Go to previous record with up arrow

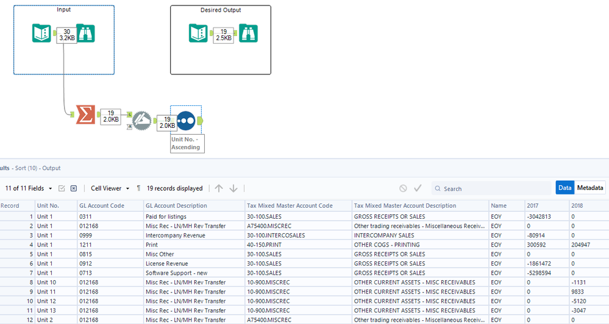click(219, 188)
